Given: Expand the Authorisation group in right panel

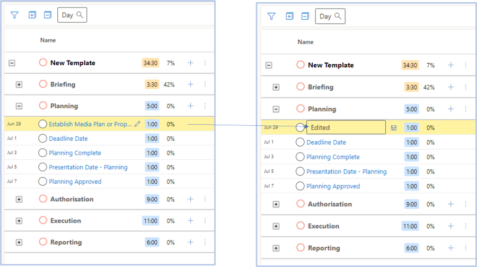Looking at the screenshot, I should click(x=276, y=204).
